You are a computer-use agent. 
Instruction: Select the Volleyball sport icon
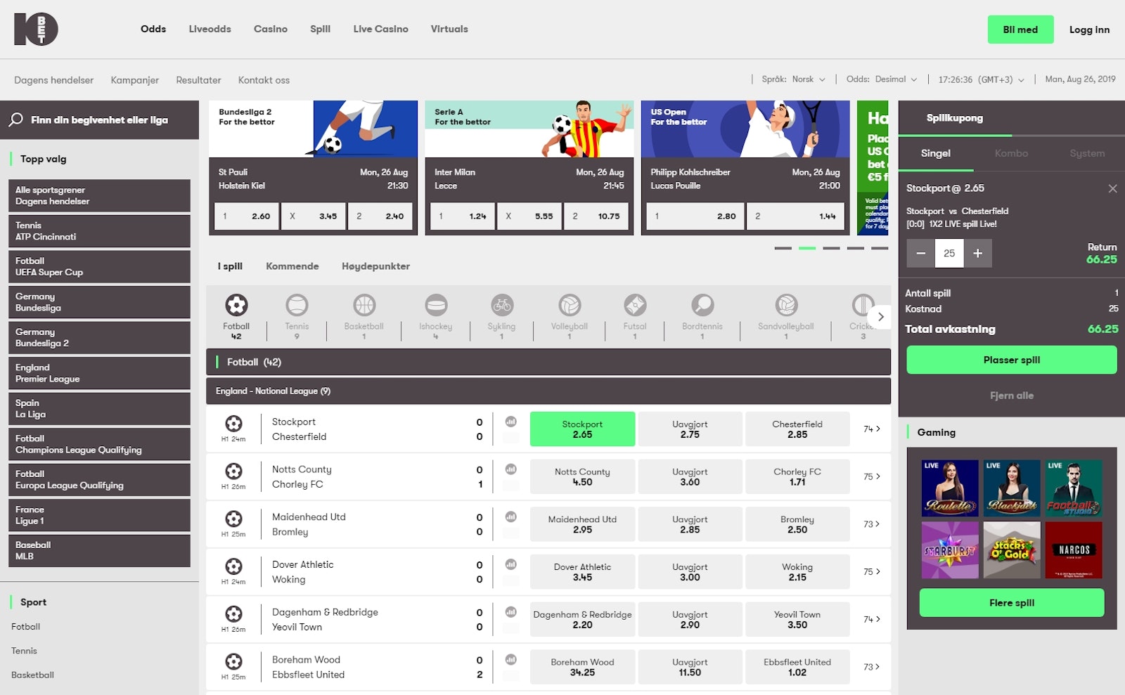pos(569,306)
